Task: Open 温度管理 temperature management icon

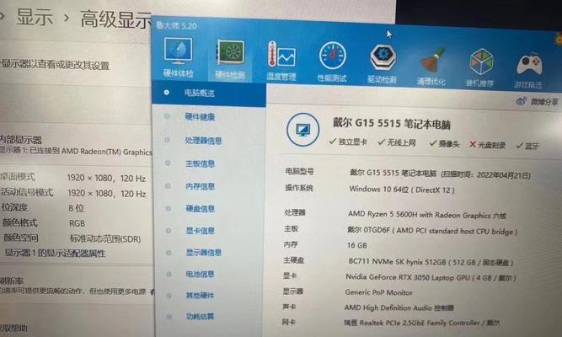Action: (281, 55)
